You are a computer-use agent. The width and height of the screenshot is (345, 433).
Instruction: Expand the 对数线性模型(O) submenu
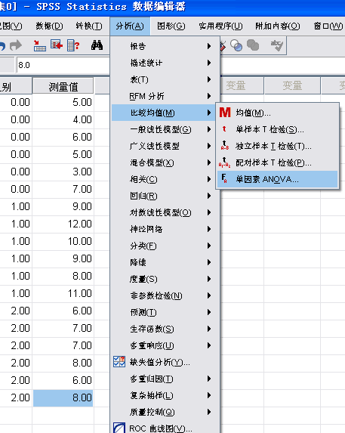click(x=165, y=212)
